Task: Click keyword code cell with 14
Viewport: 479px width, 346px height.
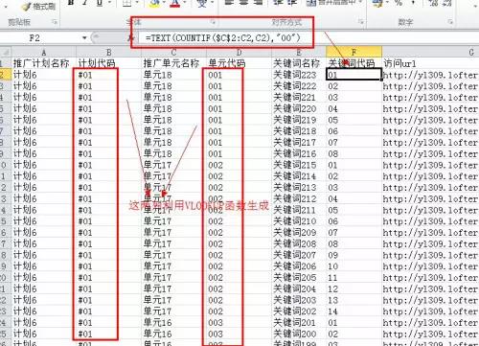Action: pos(354,311)
